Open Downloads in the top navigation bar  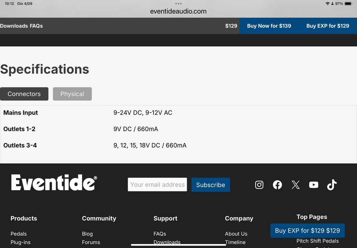14,26
